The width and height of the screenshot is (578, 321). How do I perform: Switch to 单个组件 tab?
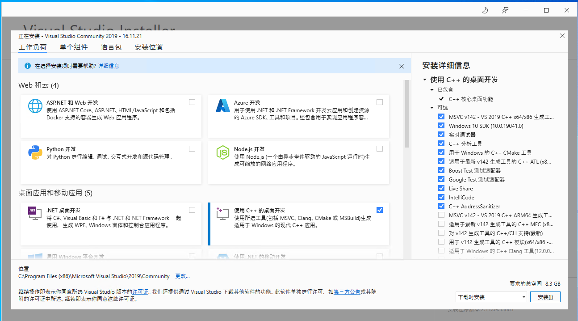(x=74, y=47)
